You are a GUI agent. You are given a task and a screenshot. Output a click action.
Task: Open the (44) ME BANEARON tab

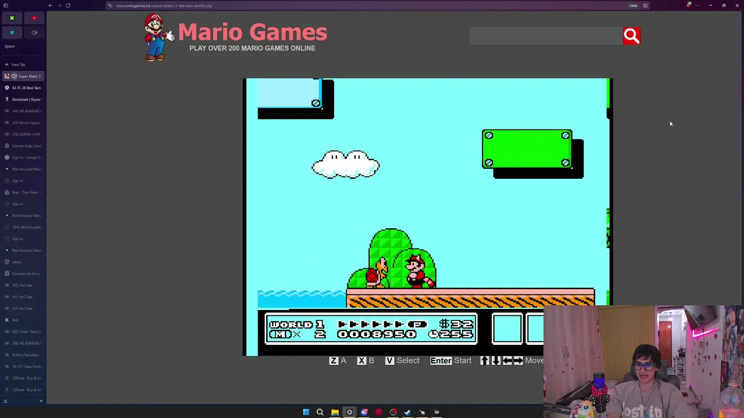tap(23, 111)
